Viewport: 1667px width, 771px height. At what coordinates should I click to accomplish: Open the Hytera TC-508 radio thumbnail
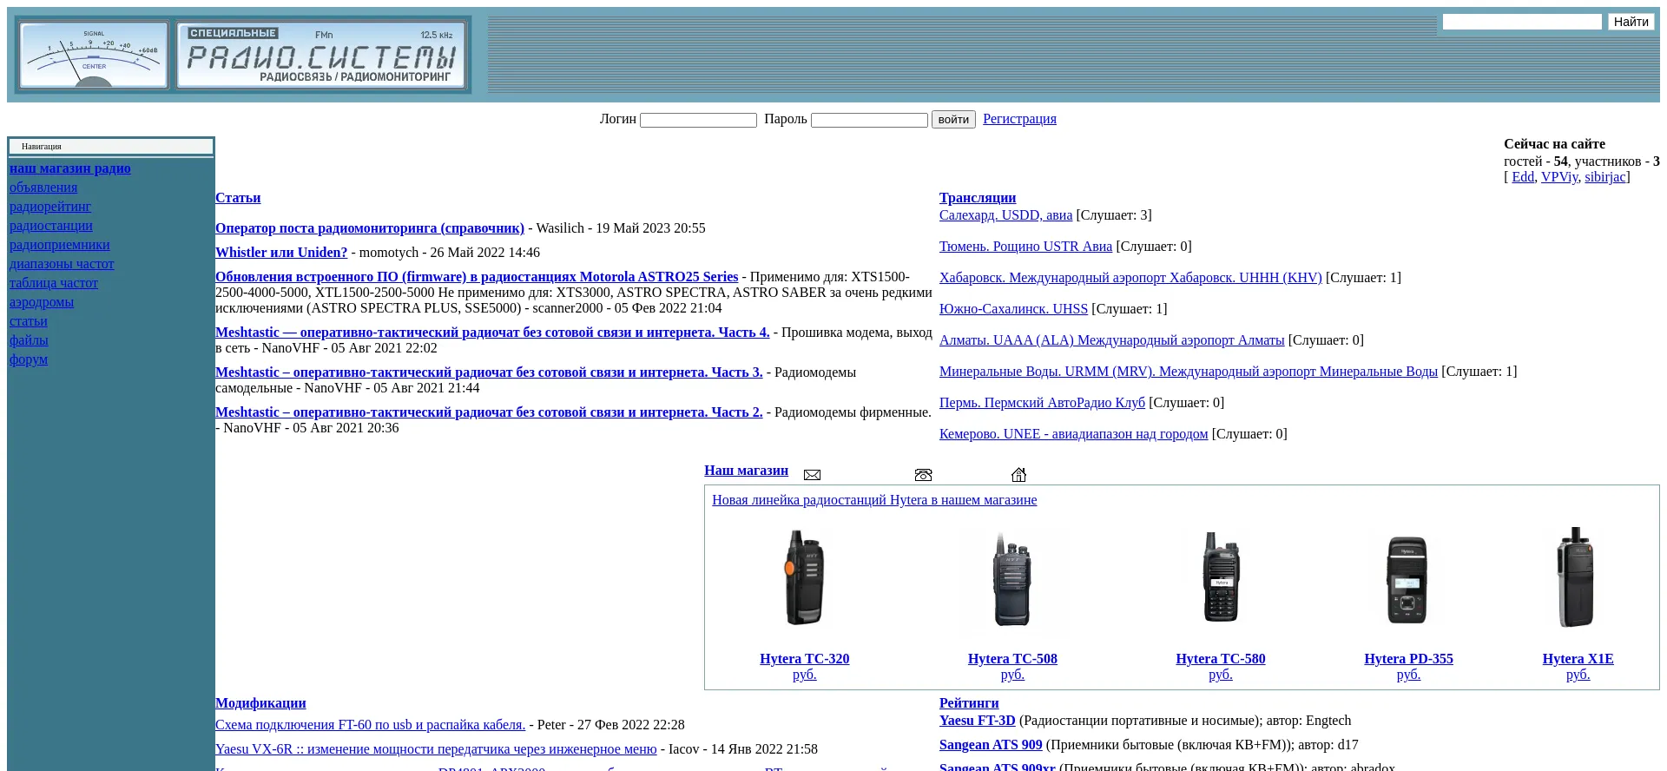coord(1012,578)
